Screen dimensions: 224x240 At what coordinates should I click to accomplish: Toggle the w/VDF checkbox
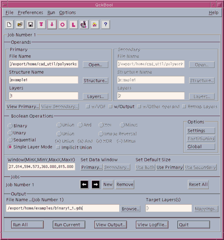[88, 106]
